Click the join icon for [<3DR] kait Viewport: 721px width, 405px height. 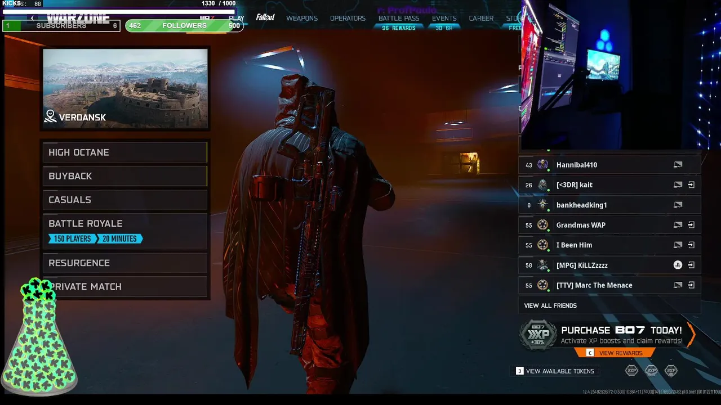pyautogui.click(x=691, y=185)
